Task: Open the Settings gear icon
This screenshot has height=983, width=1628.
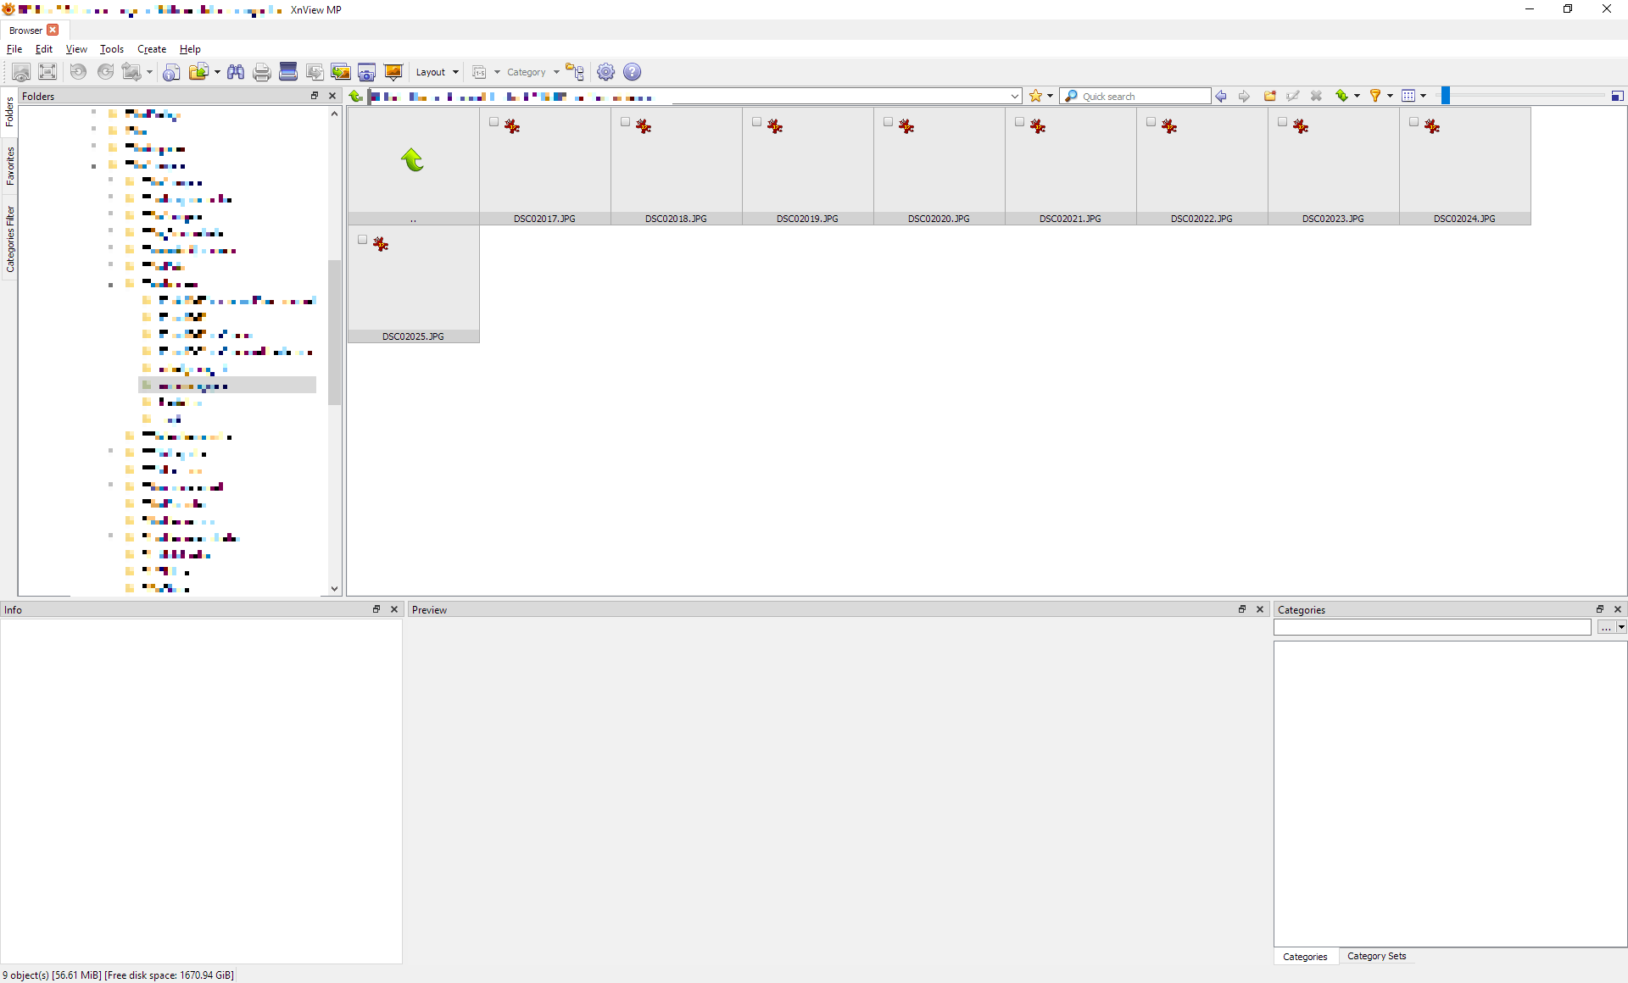Action: pyautogui.click(x=605, y=72)
